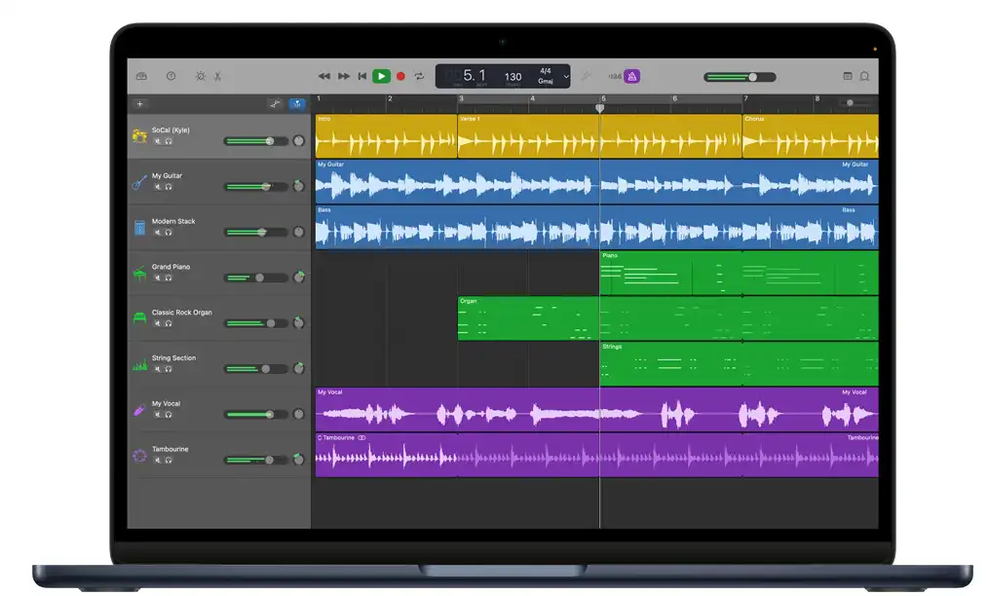
Task: Select the Tambourine track icon
Action: coord(139,455)
